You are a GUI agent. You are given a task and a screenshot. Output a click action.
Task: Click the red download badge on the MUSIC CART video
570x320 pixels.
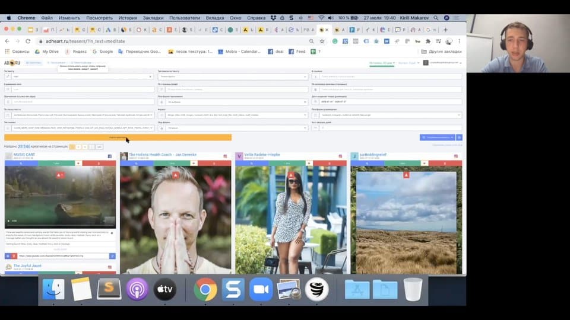point(61,175)
